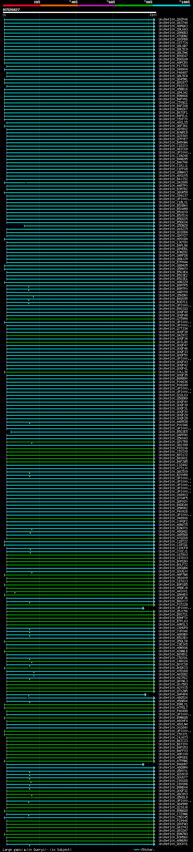
Task: Click the Large gaps legend text
Action: tap(13, 850)
